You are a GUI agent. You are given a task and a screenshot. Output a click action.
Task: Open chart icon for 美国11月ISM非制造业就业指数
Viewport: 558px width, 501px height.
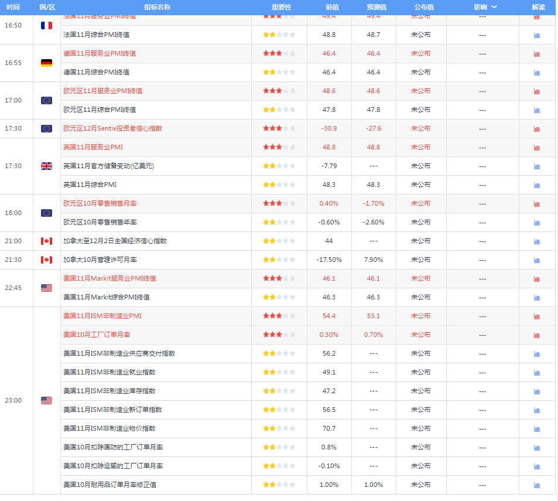537,373
